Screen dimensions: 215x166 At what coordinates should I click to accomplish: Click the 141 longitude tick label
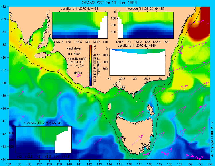(79, 164)
